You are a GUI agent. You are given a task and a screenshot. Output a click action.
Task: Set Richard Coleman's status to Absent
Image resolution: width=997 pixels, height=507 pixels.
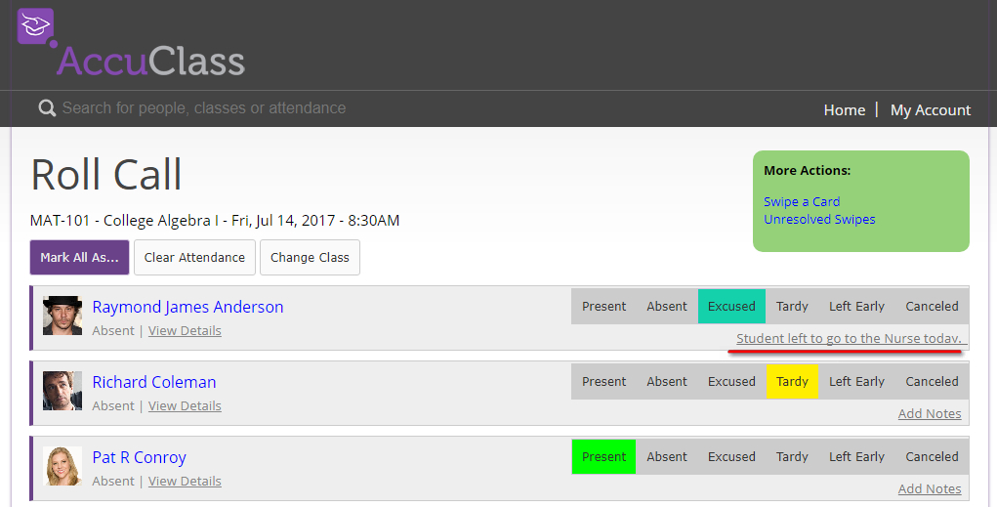coord(667,382)
